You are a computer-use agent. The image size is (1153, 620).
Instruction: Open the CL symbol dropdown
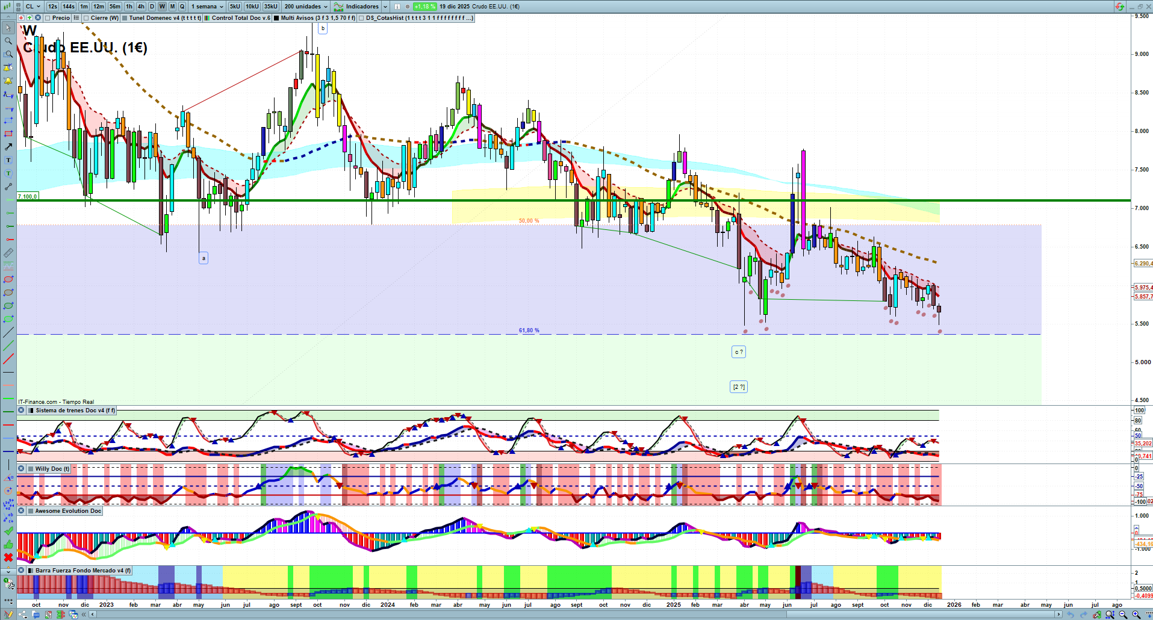33,7
